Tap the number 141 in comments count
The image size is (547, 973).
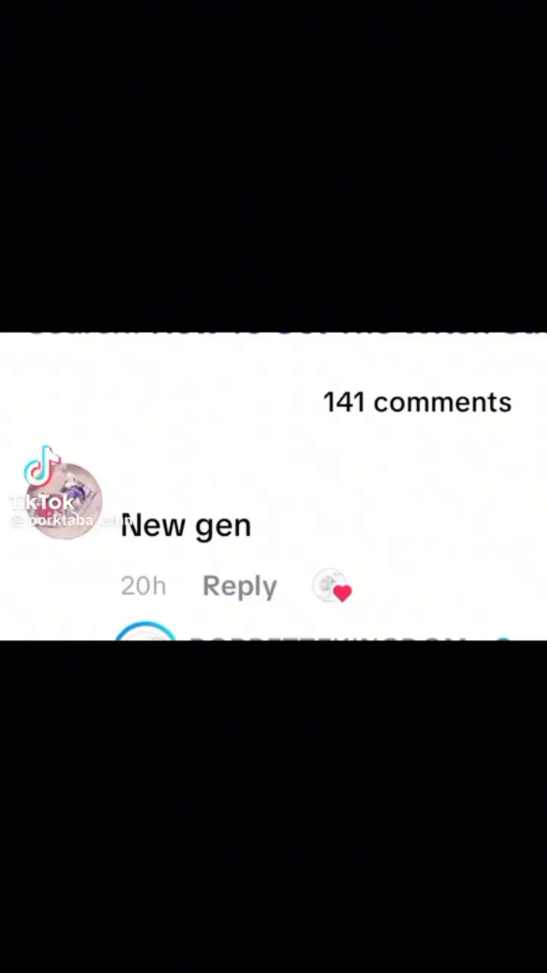point(344,402)
